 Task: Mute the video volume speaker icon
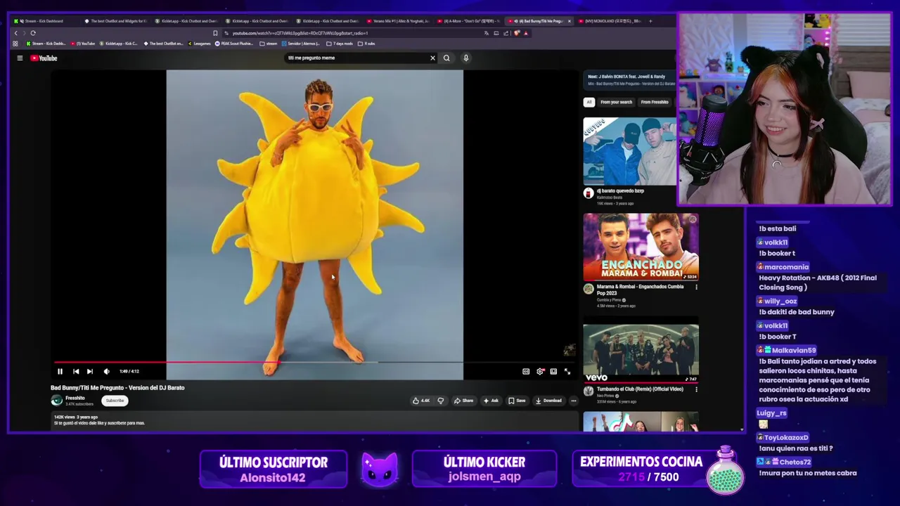(x=106, y=371)
